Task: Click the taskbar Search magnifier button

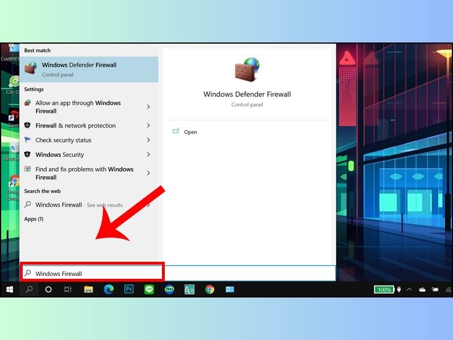Action: (29, 290)
